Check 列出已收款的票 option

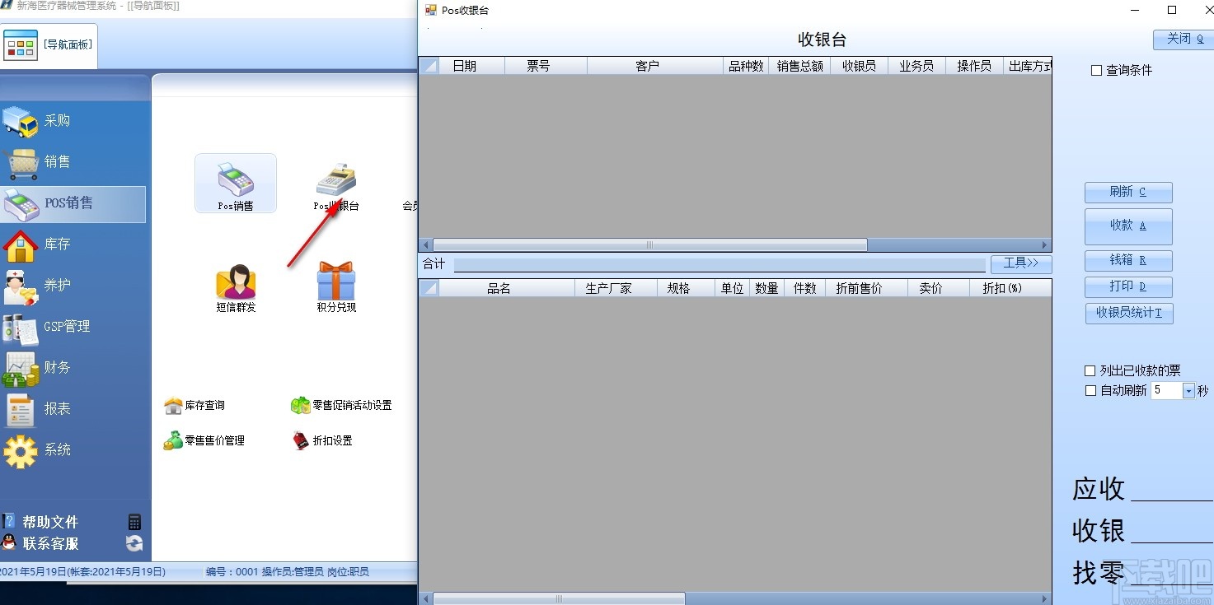tap(1089, 370)
